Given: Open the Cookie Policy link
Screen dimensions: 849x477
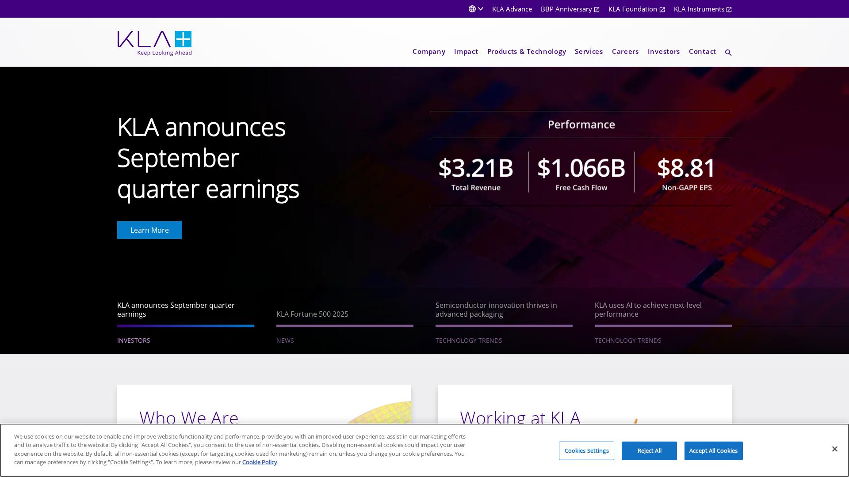Looking at the screenshot, I should tap(260, 462).
